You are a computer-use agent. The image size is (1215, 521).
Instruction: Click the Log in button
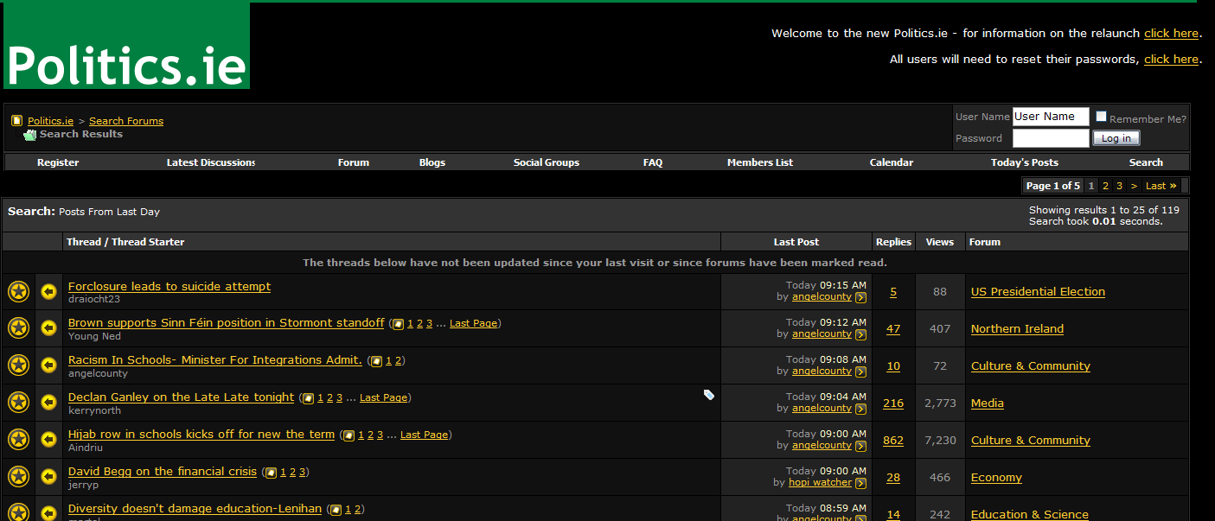(x=1116, y=138)
